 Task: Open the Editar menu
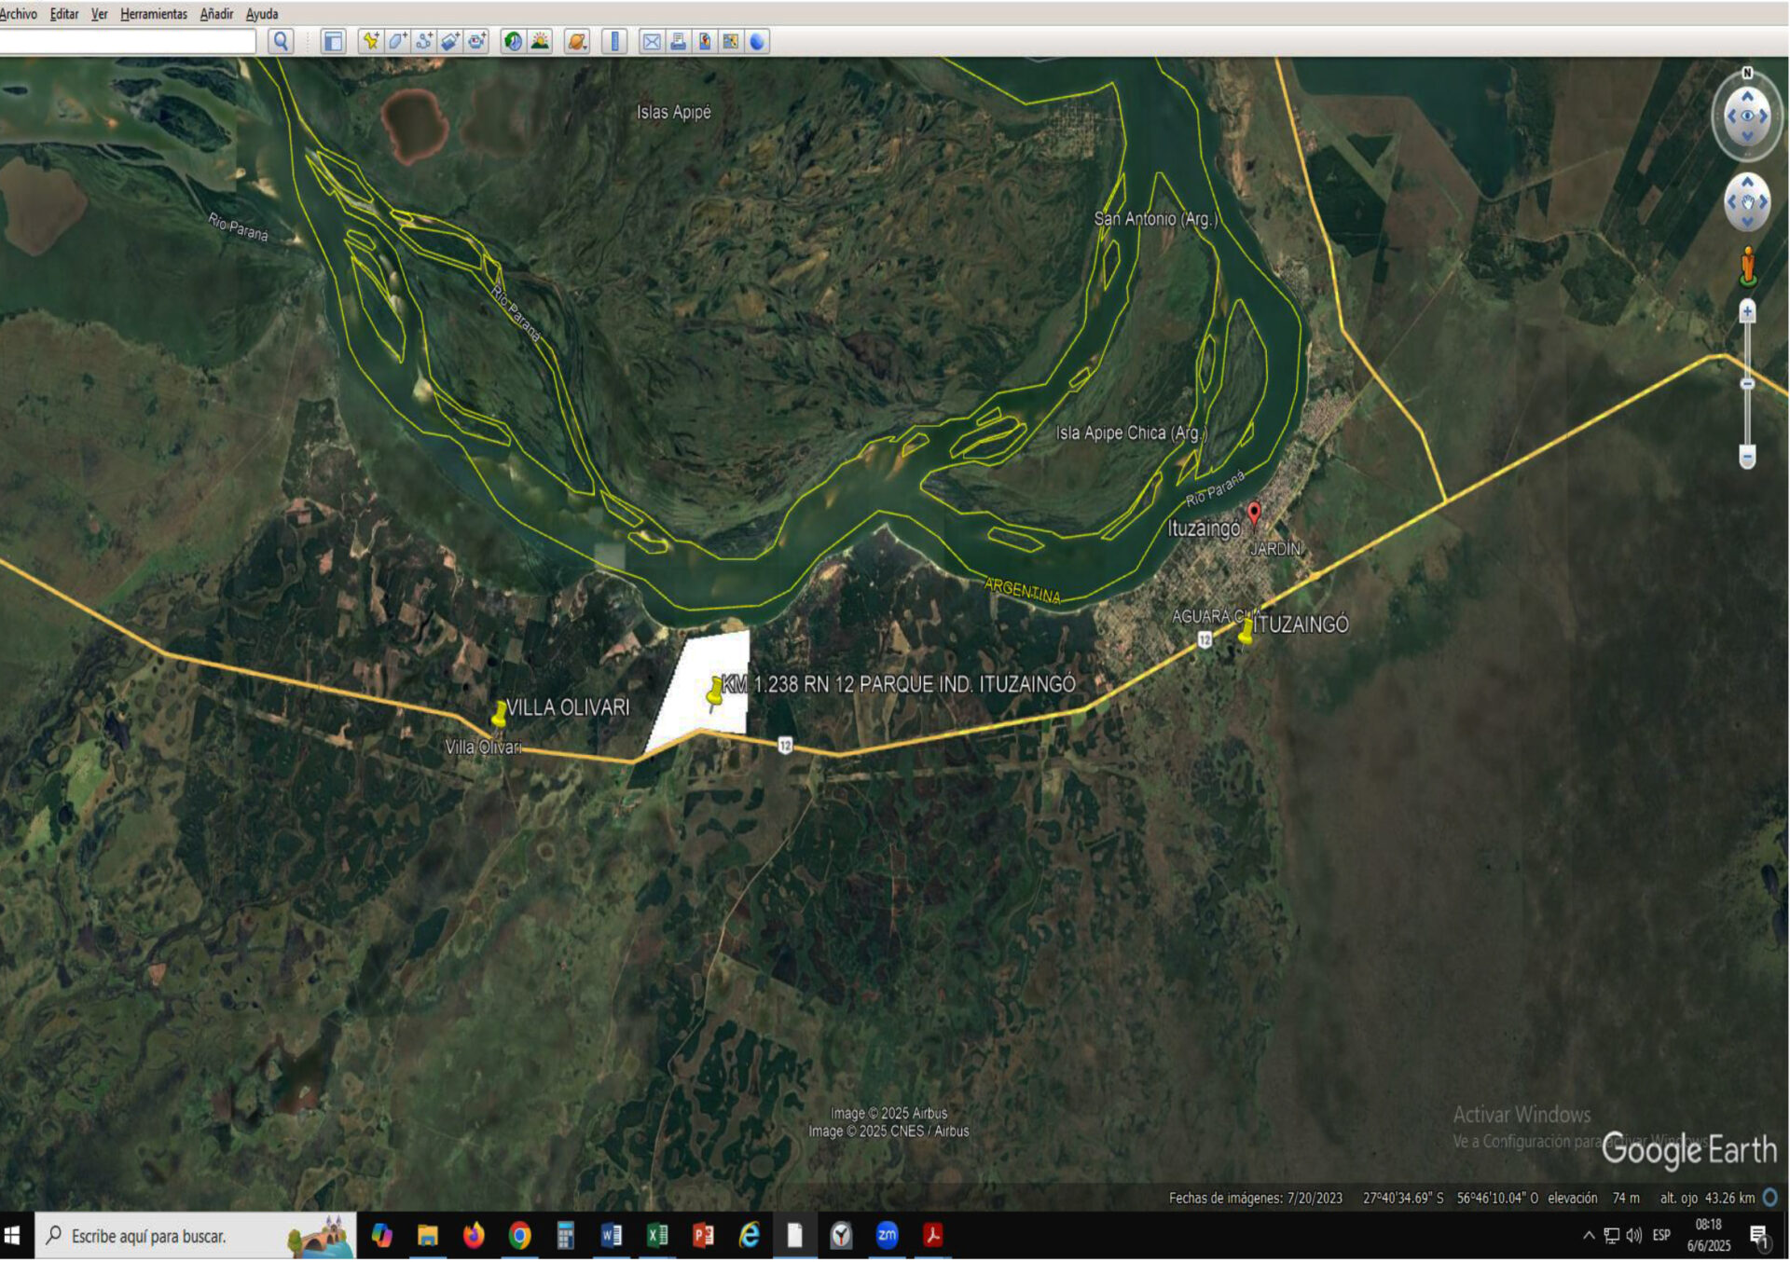[64, 14]
